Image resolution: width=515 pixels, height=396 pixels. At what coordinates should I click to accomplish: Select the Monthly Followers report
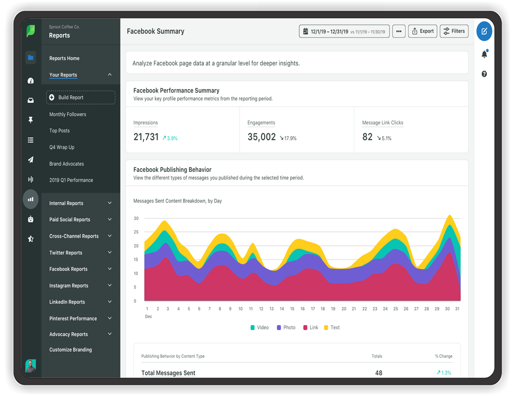(67, 114)
